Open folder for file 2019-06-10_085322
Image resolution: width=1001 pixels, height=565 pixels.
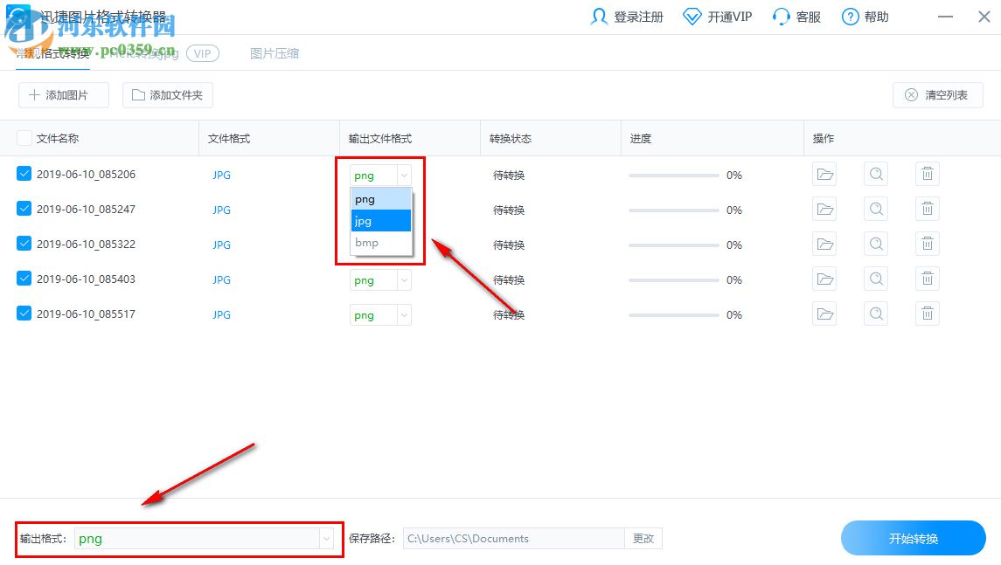[x=824, y=245]
